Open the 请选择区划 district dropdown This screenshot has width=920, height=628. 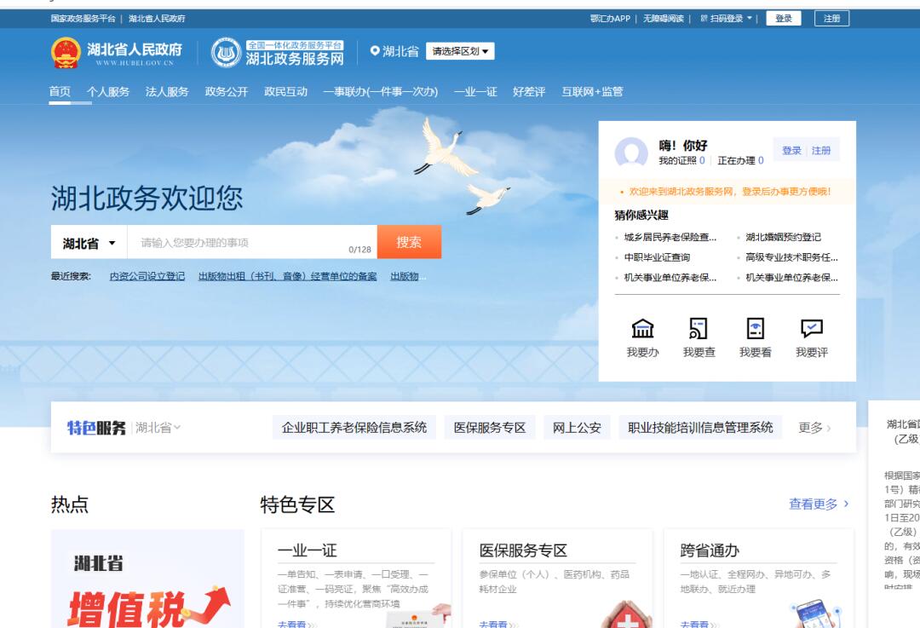click(x=460, y=51)
